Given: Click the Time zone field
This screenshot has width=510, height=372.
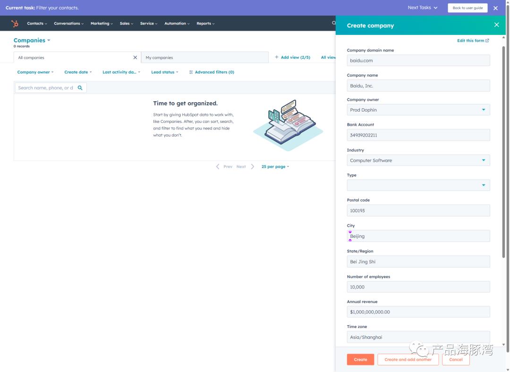Looking at the screenshot, I should 418,337.
